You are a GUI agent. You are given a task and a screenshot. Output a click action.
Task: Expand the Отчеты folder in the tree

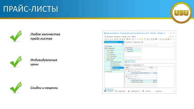pyautogui.click(x=105, y=72)
